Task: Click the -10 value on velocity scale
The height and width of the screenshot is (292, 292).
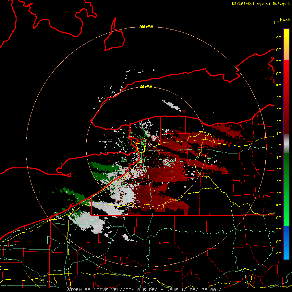Action: [277, 158]
